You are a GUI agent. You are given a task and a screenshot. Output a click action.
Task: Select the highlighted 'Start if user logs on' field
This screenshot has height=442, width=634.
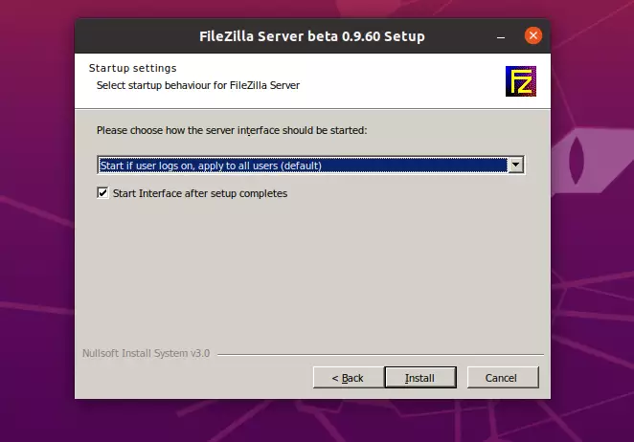coord(303,166)
